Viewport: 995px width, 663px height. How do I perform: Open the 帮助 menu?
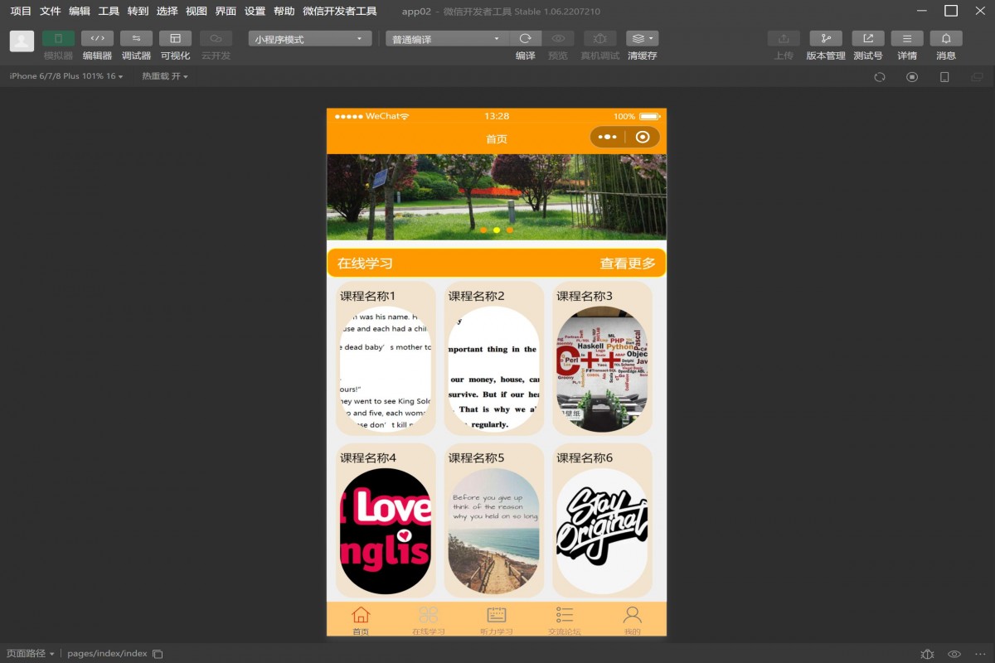point(284,12)
